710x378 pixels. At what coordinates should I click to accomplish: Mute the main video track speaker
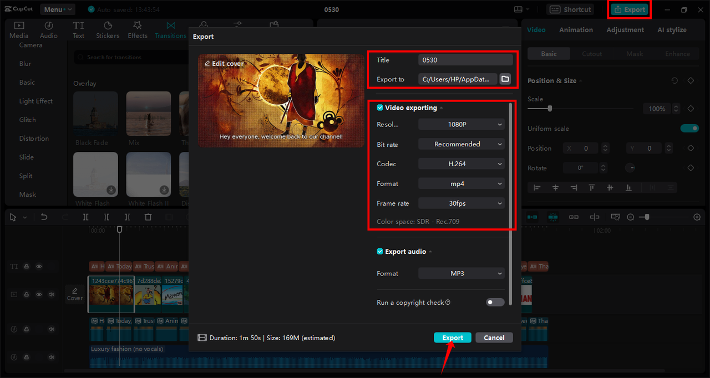pyautogui.click(x=52, y=294)
